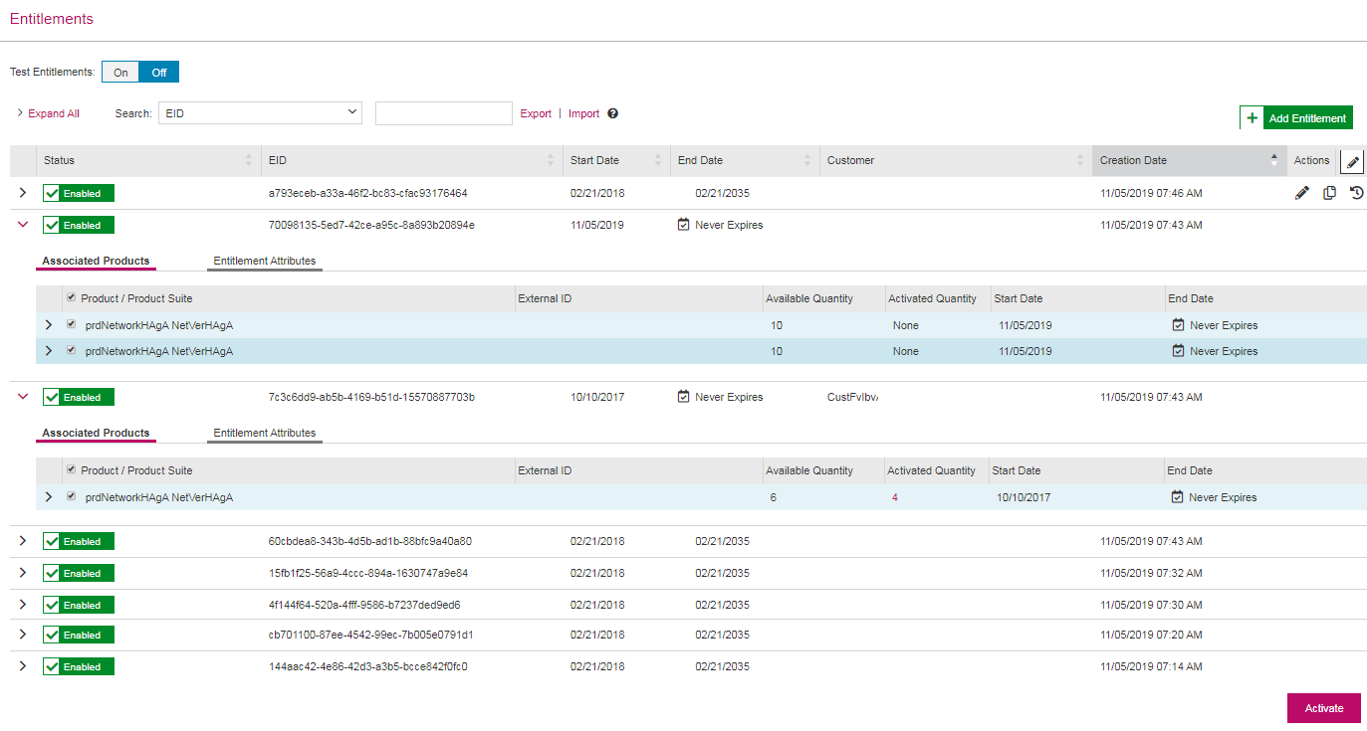Click the history icon in first row
1367x731 pixels.
[x=1356, y=193]
